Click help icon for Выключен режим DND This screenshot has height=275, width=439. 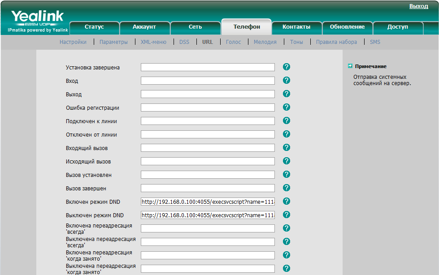[287, 215]
